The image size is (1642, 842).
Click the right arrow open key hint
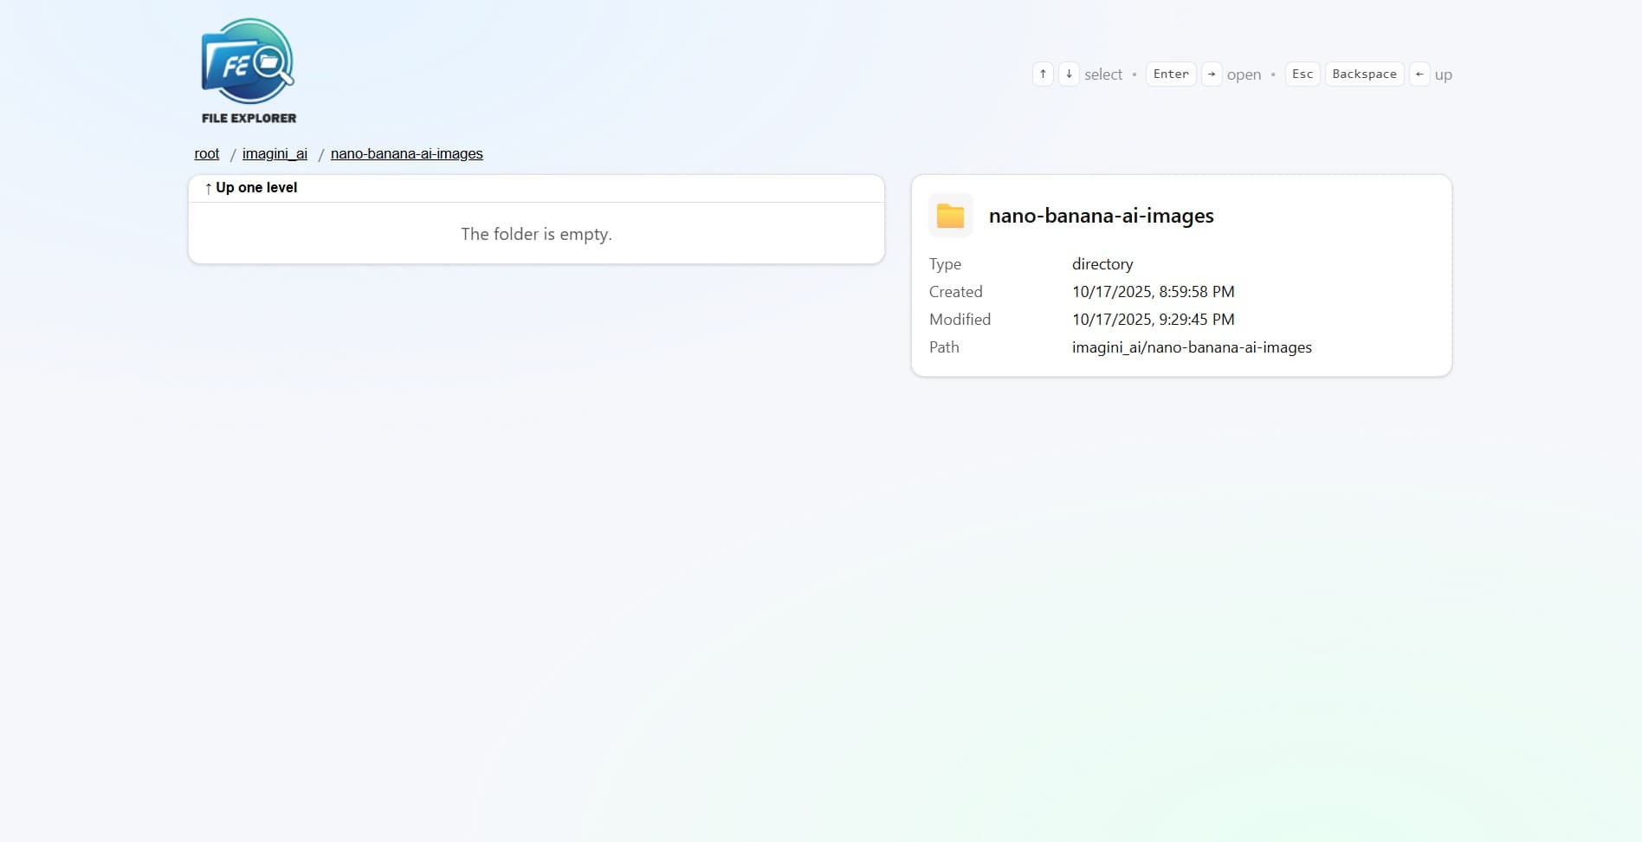tap(1212, 74)
